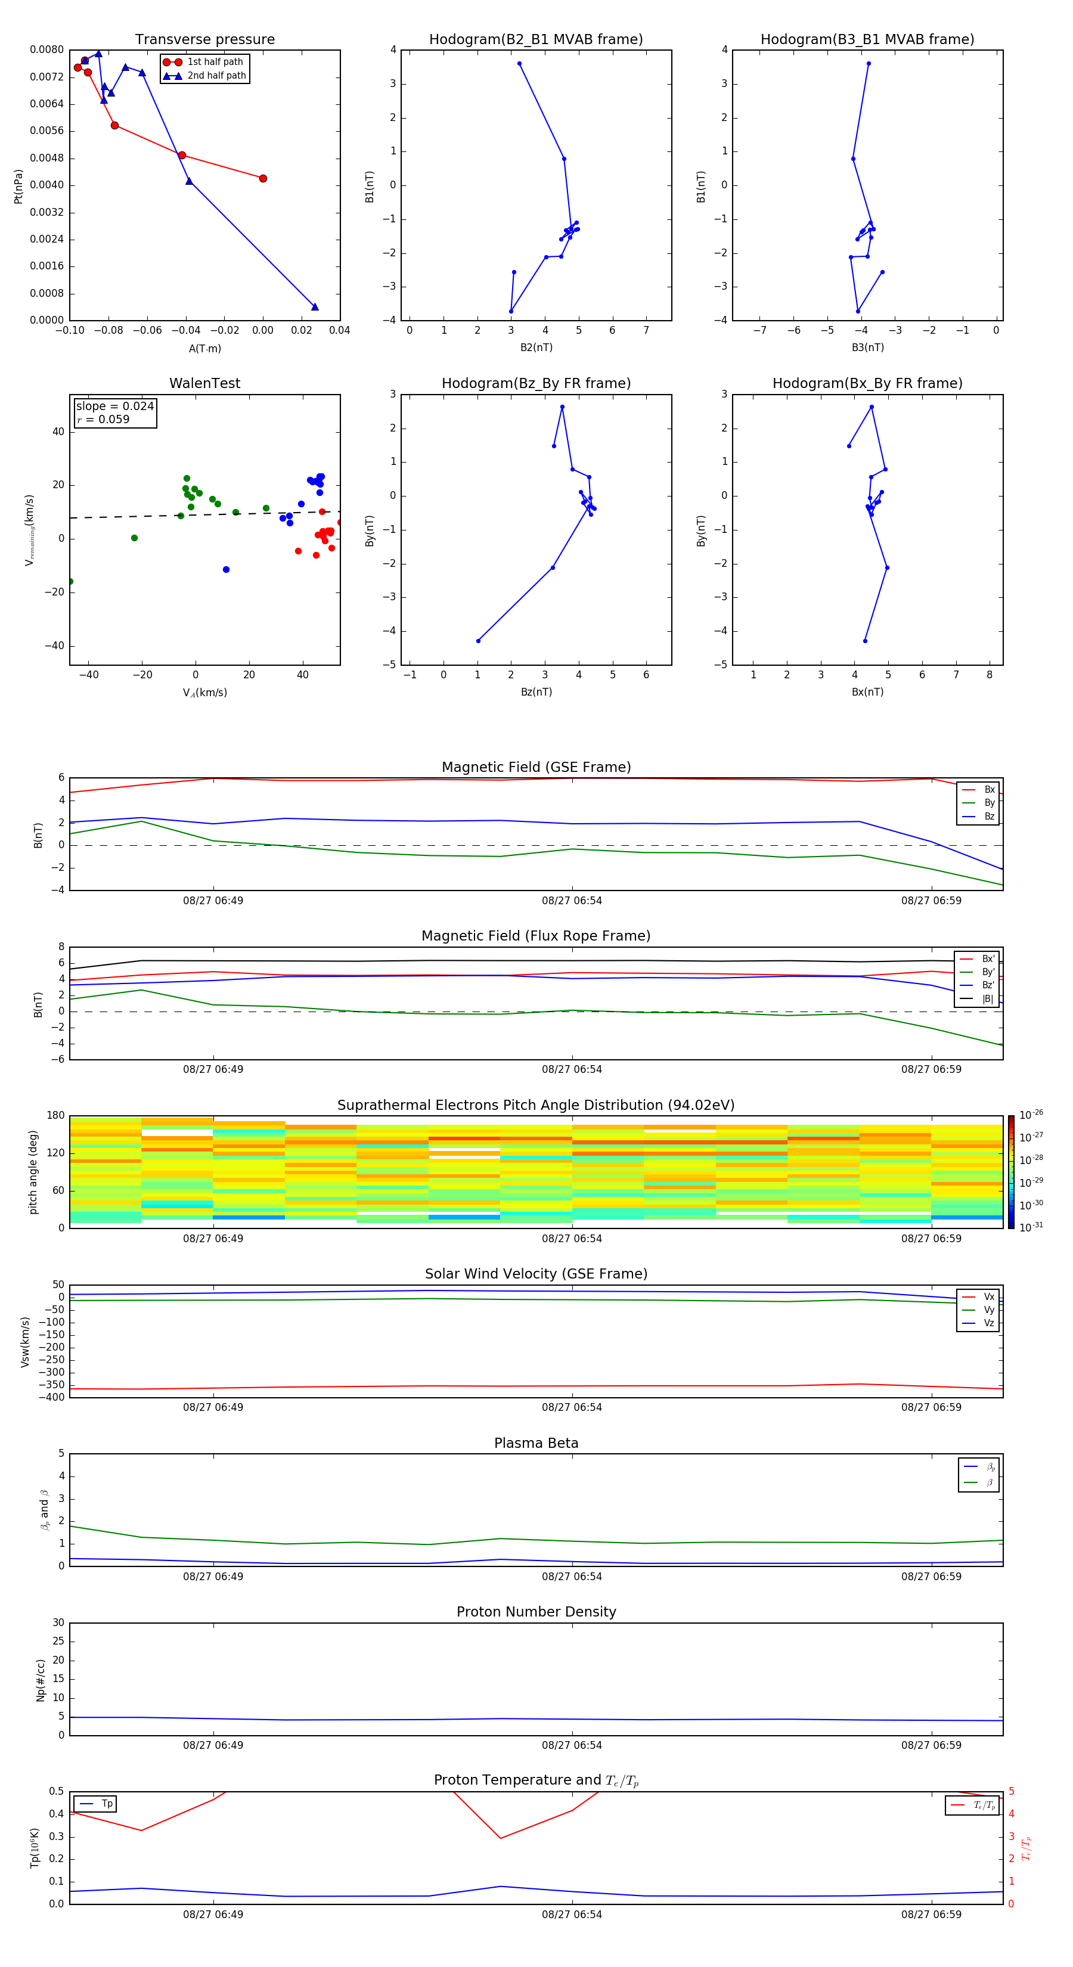Click the 'Vsw(km/s)' y-axis label
This screenshot has height=1967, width=1073.
point(24,1342)
